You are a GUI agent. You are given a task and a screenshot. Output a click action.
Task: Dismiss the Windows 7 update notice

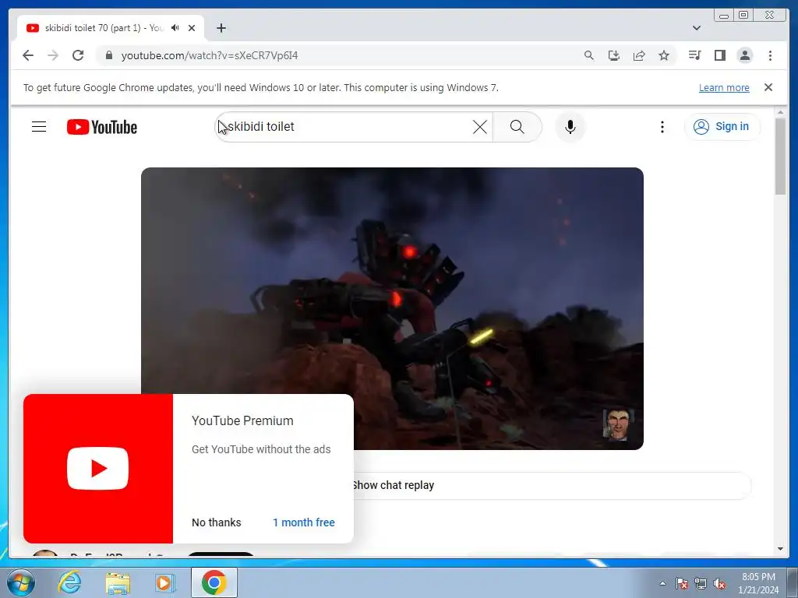point(768,87)
